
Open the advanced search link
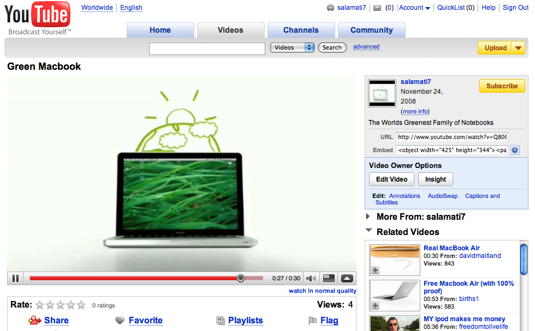[x=366, y=47]
